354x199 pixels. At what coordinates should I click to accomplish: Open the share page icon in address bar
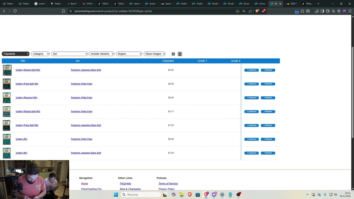click(250, 11)
